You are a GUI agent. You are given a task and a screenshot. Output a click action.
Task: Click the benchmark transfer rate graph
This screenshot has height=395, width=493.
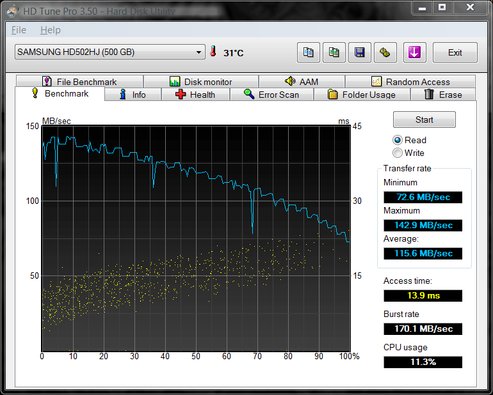point(196,238)
